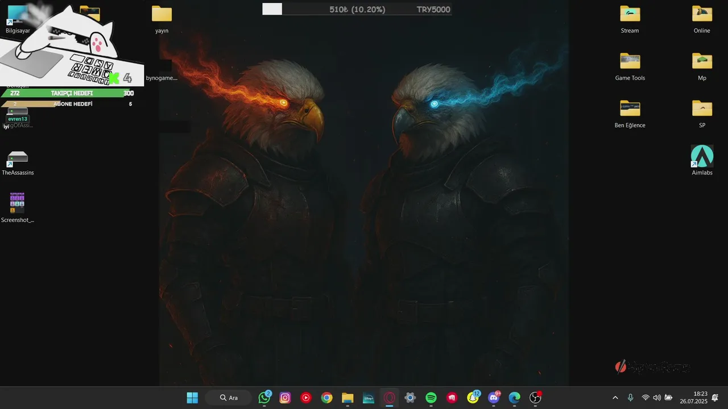Click the 510₺ (10.20%) donation goal bar

pos(357,9)
